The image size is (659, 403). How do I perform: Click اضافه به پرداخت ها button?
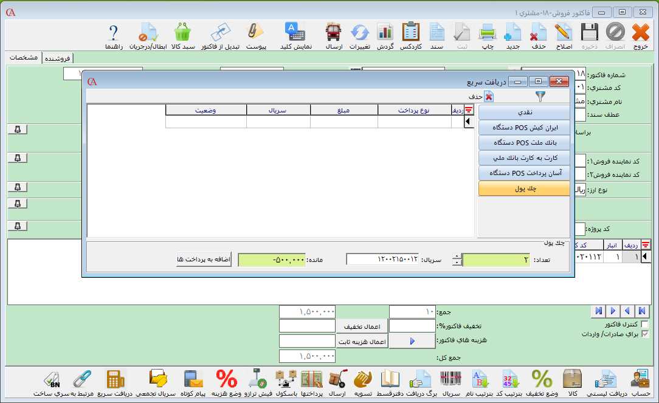[x=204, y=260]
